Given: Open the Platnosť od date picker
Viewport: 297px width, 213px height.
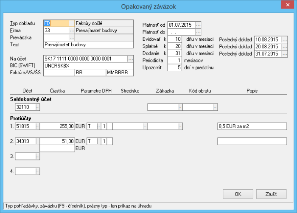Looking at the screenshot, I should point(198,25).
